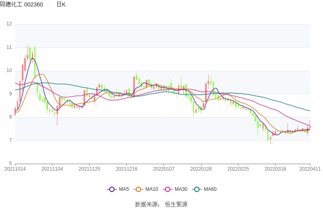Select the 20211014 date on the x-axis

coord(15,169)
